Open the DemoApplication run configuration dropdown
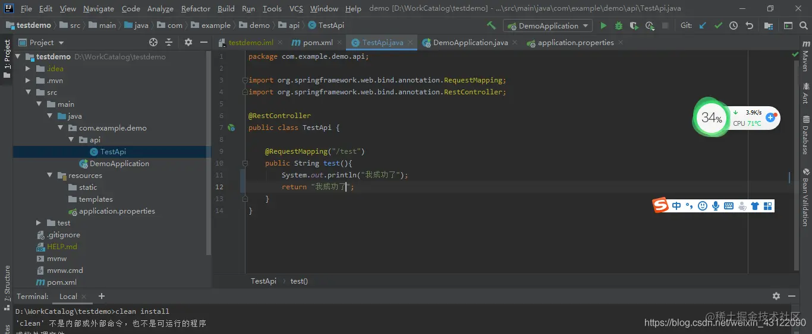The height and width of the screenshot is (334, 812). click(548, 26)
